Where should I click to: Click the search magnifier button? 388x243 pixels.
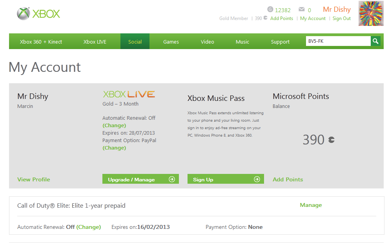pyautogui.click(x=375, y=41)
